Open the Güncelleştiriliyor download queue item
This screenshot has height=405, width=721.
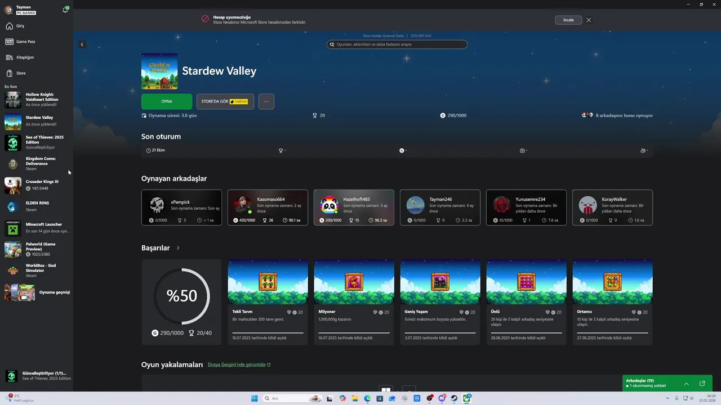37,376
